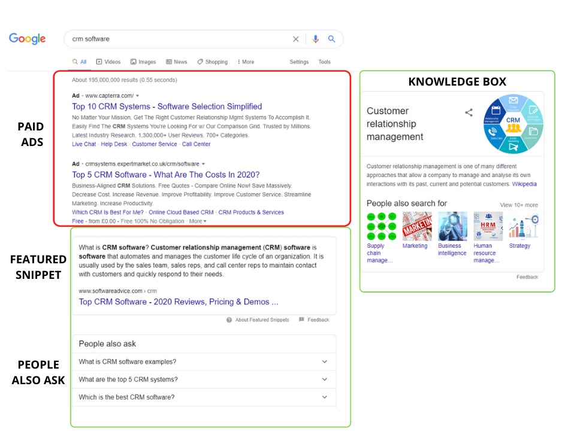Expand Which is the best CRM software? question
Image resolution: width=562 pixels, height=444 pixels.
pos(204,397)
